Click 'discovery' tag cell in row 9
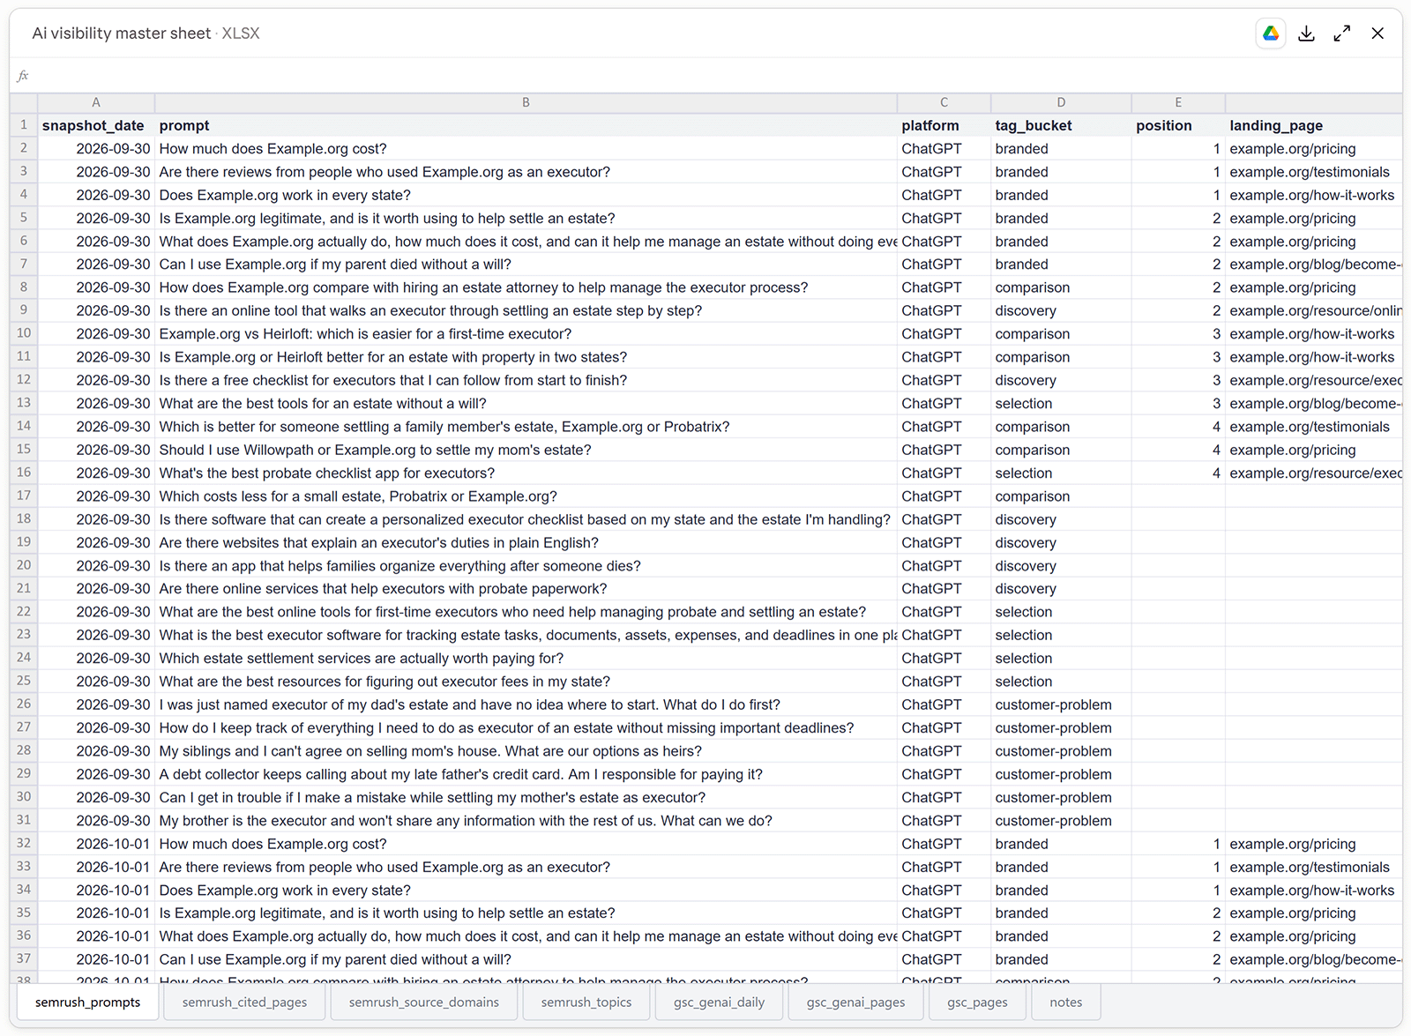Viewport: 1411px width, 1036px height. coord(1061,310)
